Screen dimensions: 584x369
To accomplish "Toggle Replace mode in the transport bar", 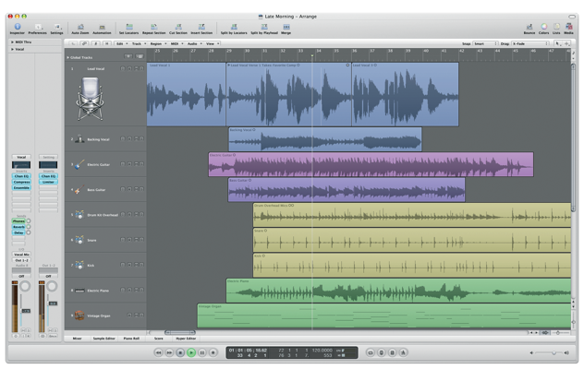I will click(392, 352).
